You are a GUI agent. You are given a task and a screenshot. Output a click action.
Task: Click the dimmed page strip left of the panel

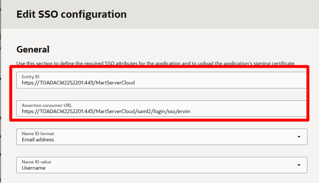click(0, 91)
